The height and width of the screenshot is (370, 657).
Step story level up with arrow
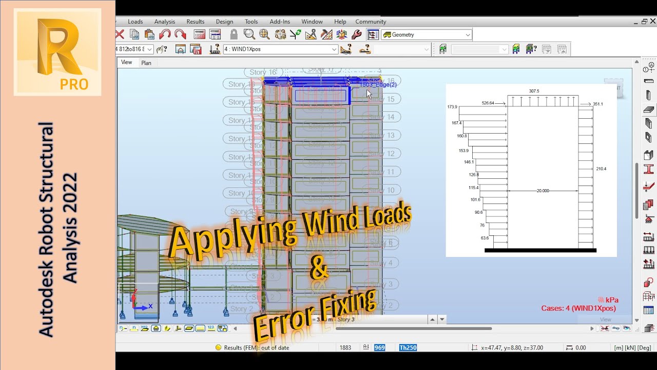(432, 319)
